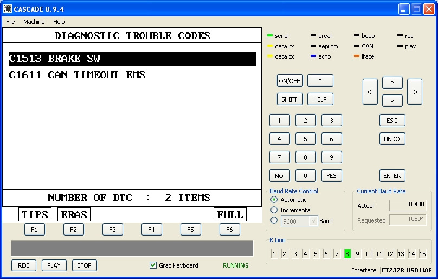Click the UNDO button

click(x=392, y=139)
